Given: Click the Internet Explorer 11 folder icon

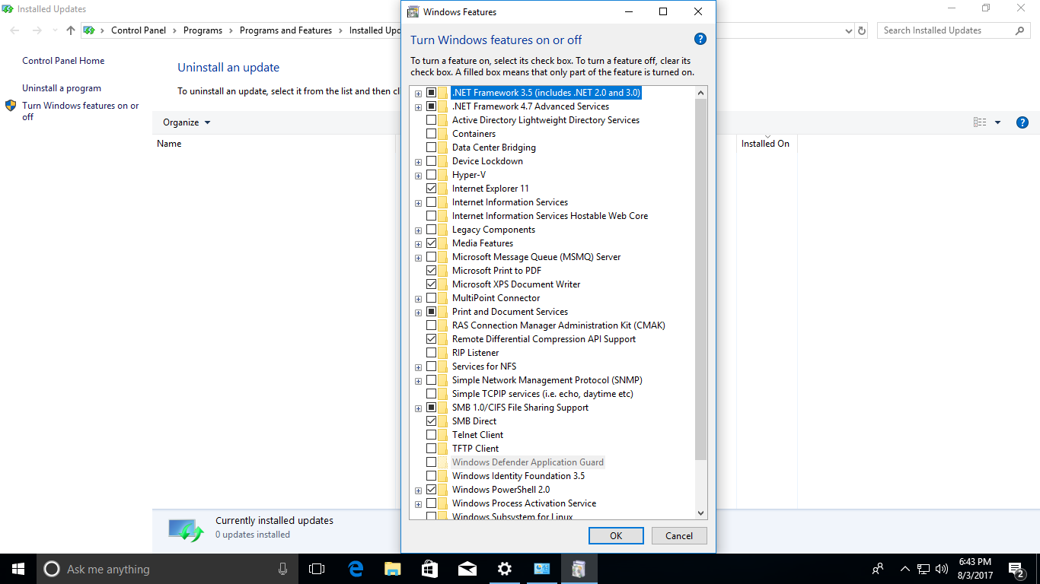Looking at the screenshot, I should pos(443,189).
